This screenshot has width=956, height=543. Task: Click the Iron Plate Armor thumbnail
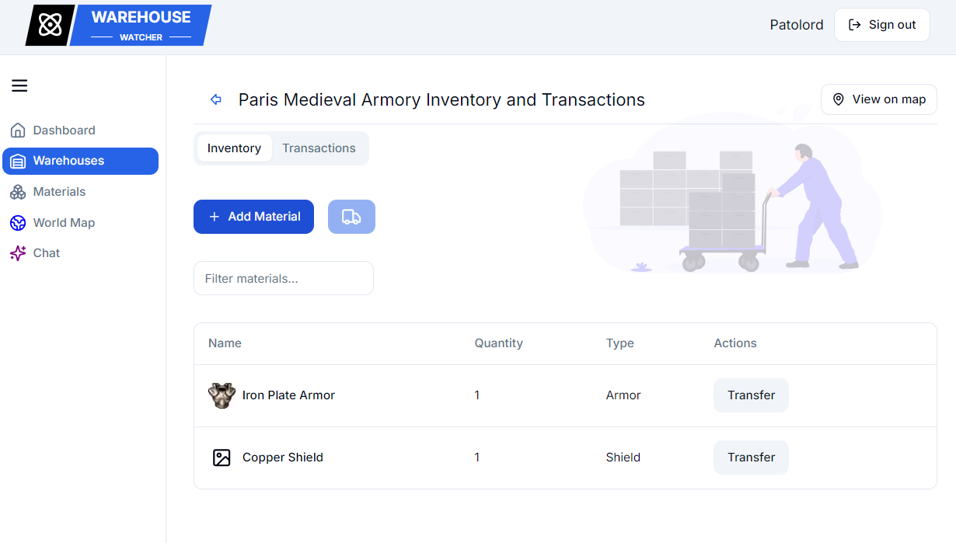[x=222, y=395]
